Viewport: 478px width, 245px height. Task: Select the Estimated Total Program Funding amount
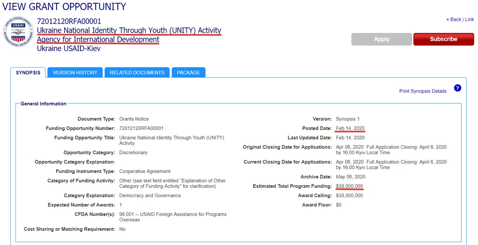click(349, 186)
